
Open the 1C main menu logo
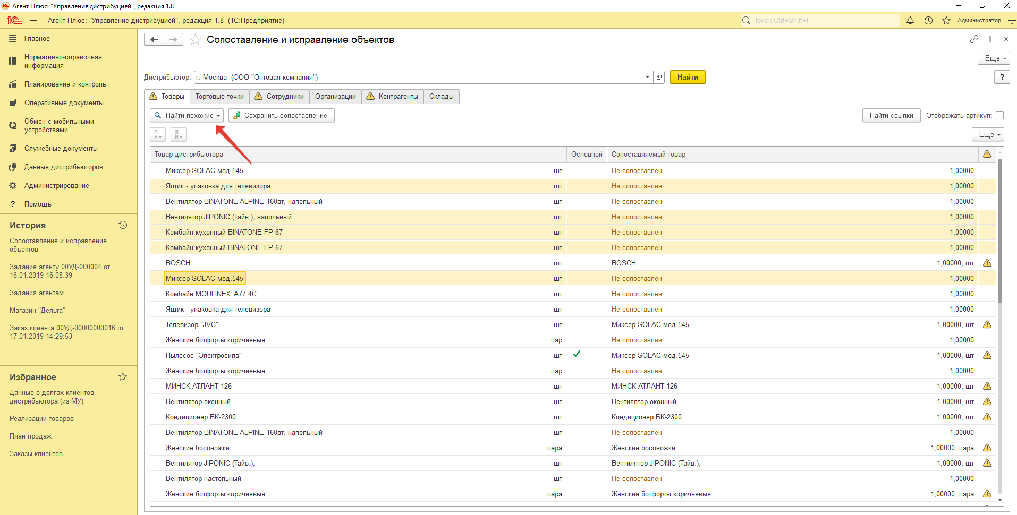pyautogui.click(x=14, y=20)
